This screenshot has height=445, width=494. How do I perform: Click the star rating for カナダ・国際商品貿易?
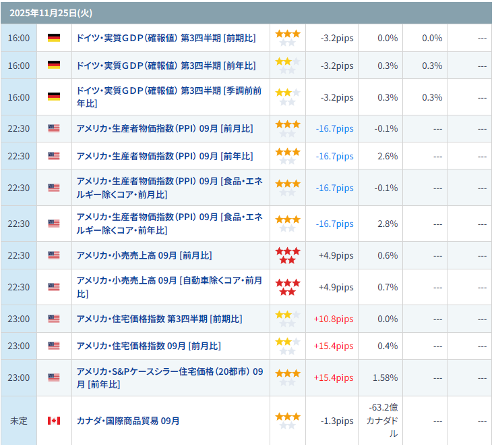[288, 421]
